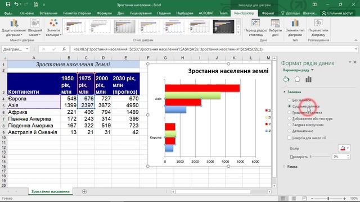Click column header E
Viewport: 360px width, 202px height.
[x=125, y=58]
